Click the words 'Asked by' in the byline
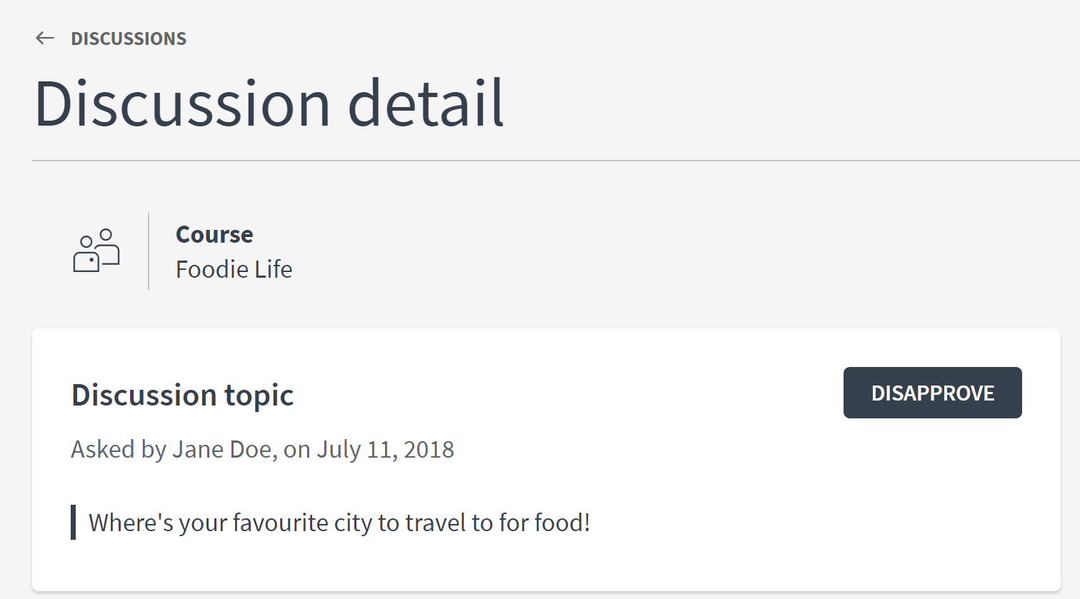Viewport: 1080px width, 599px height. (119, 449)
